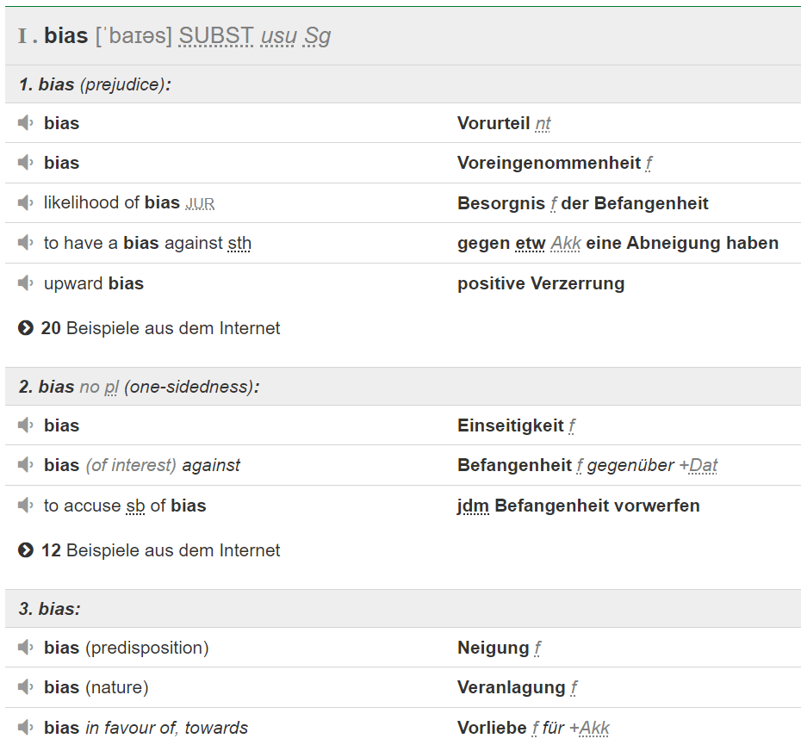Image resolution: width=801 pixels, height=751 pixels.
Task: Play pronunciation of 'likelihood of bias'
Action: pos(26,203)
